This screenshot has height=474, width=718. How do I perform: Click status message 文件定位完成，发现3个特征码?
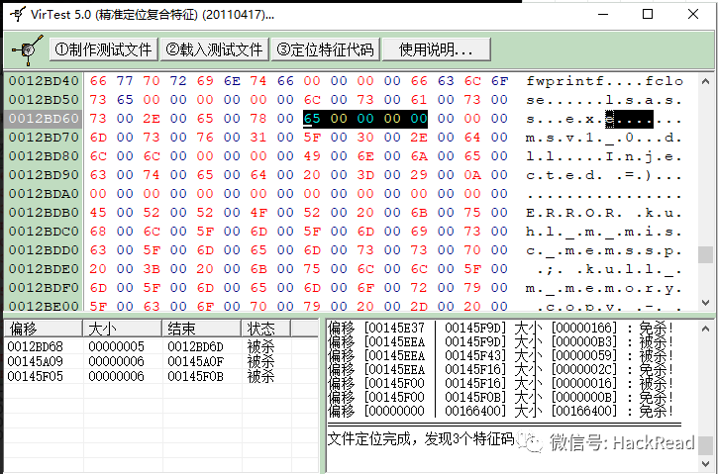pos(421,438)
